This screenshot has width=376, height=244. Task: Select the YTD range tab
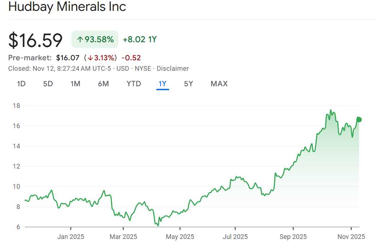134,84
